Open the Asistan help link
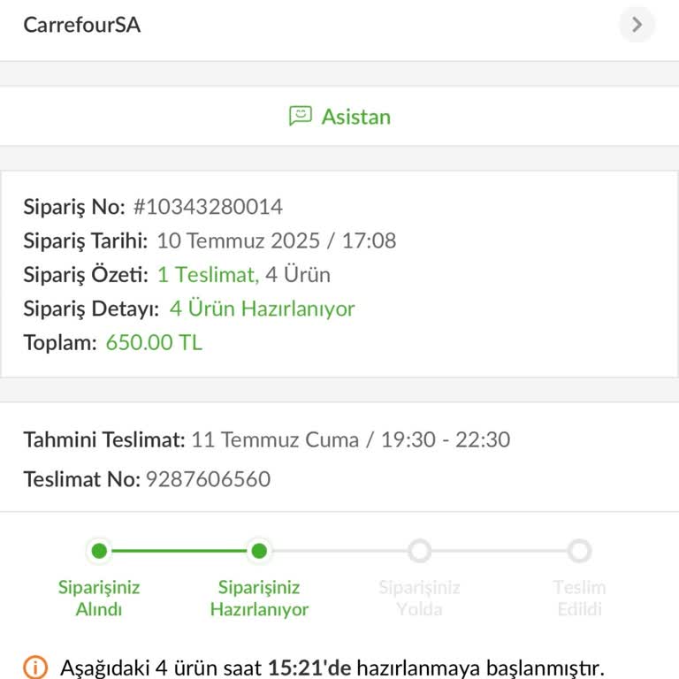679x679 pixels. point(355,117)
